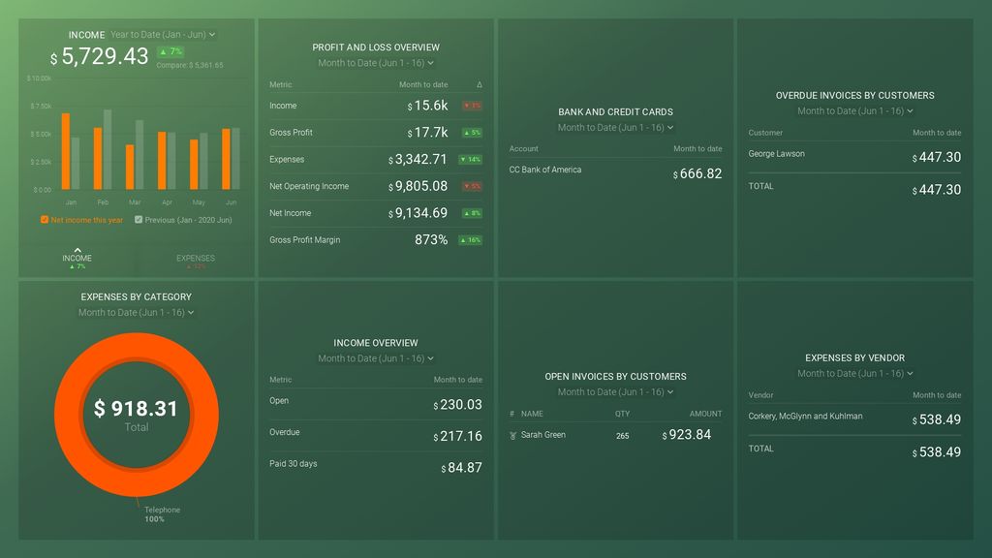Image resolution: width=992 pixels, height=558 pixels.
Task: Click the trend indicator beside Net Operating Income
Action: tap(472, 186)
